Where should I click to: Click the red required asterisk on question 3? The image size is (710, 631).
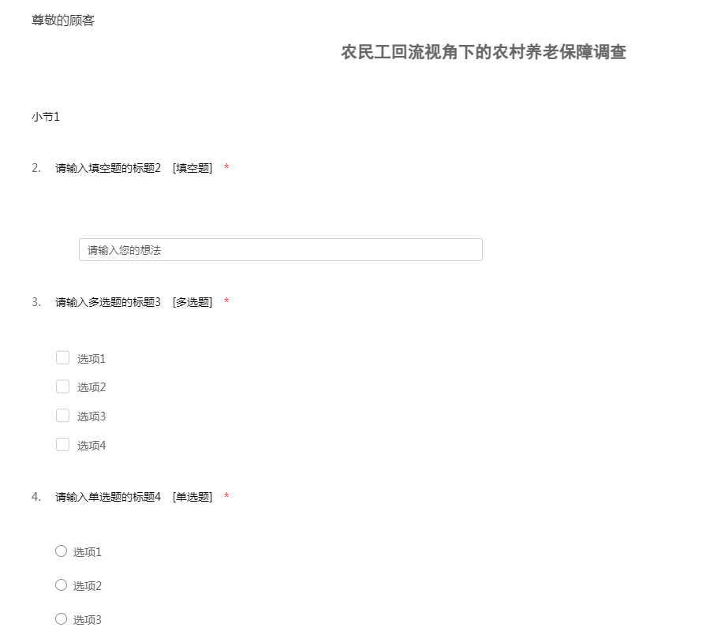[226, 302]
